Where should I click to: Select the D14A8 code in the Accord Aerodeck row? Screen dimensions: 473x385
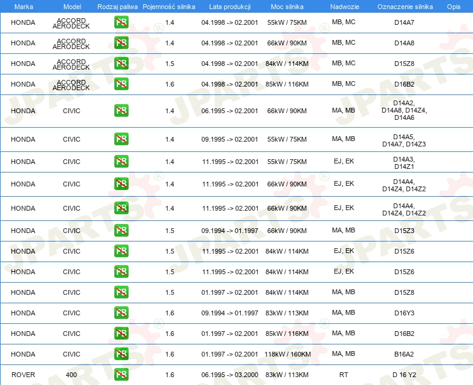[x=404, y=43]
